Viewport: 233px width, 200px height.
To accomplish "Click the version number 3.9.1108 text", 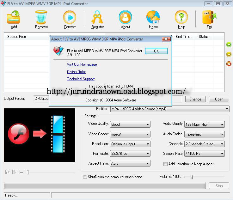I will click(74, 55).
